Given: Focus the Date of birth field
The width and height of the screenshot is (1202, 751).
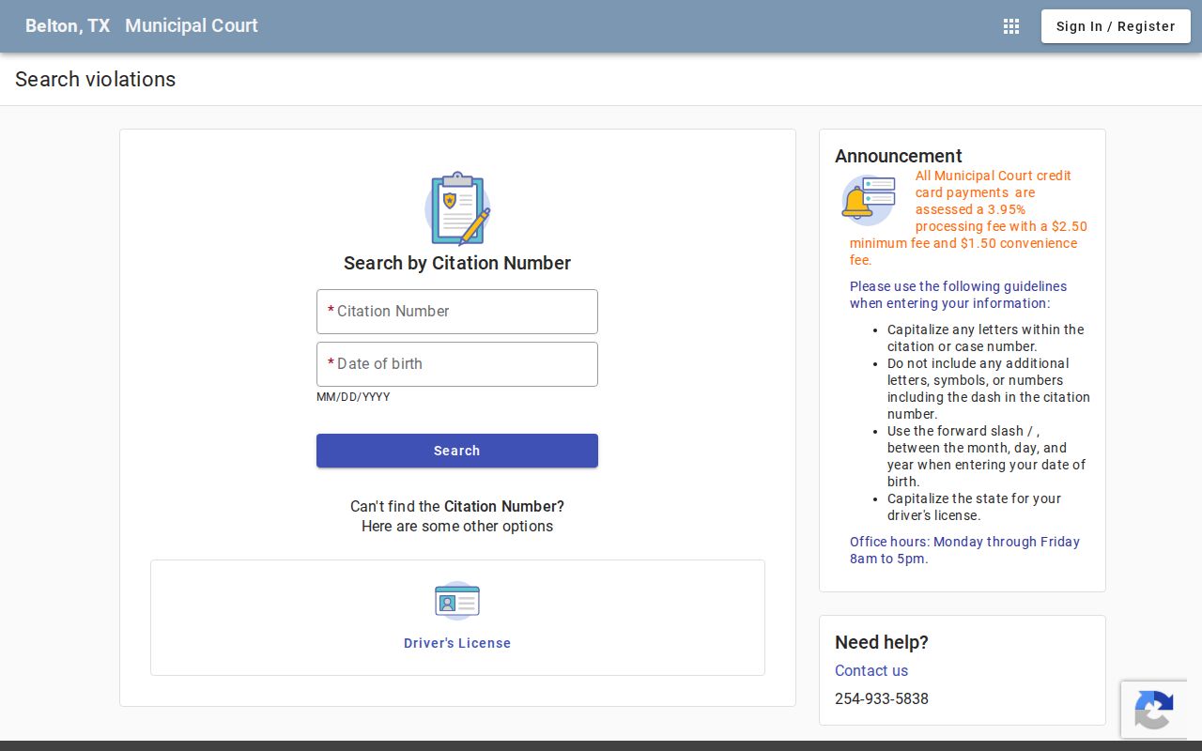Looking at the screenshot, I should coord(457,364).
